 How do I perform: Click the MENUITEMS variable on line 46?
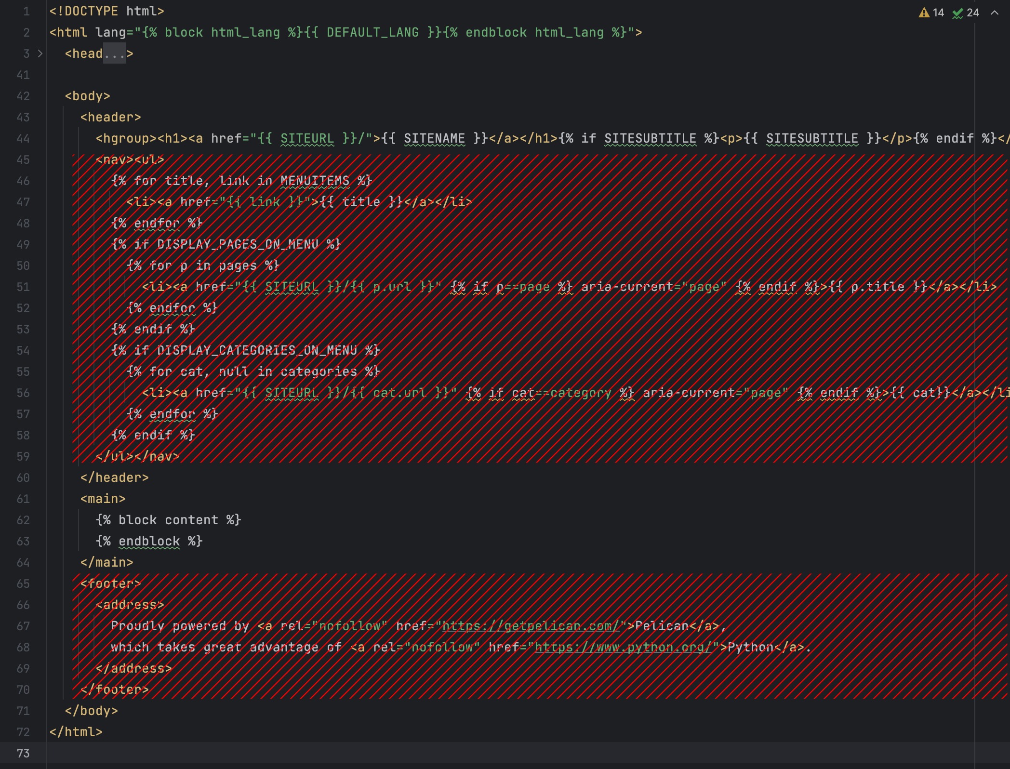pyautogui.click(x=315, y=181)
